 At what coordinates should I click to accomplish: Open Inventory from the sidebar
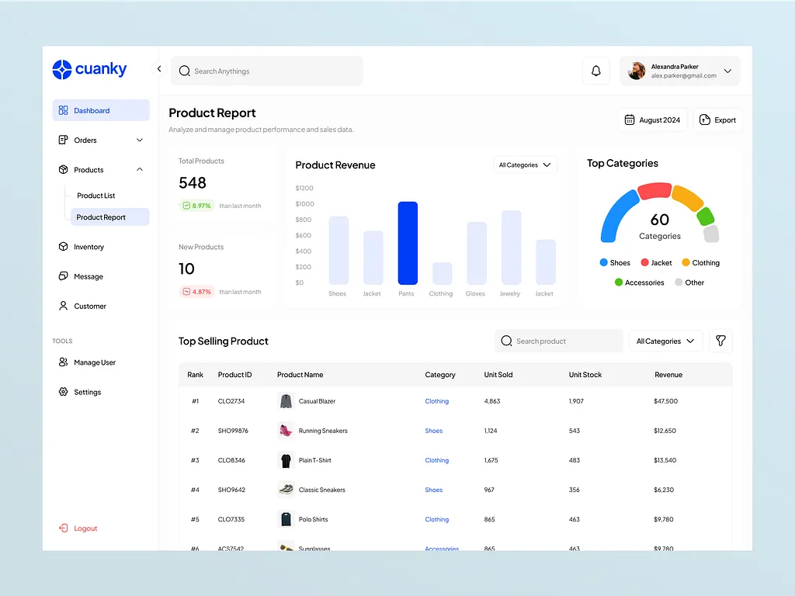point(89,247)
